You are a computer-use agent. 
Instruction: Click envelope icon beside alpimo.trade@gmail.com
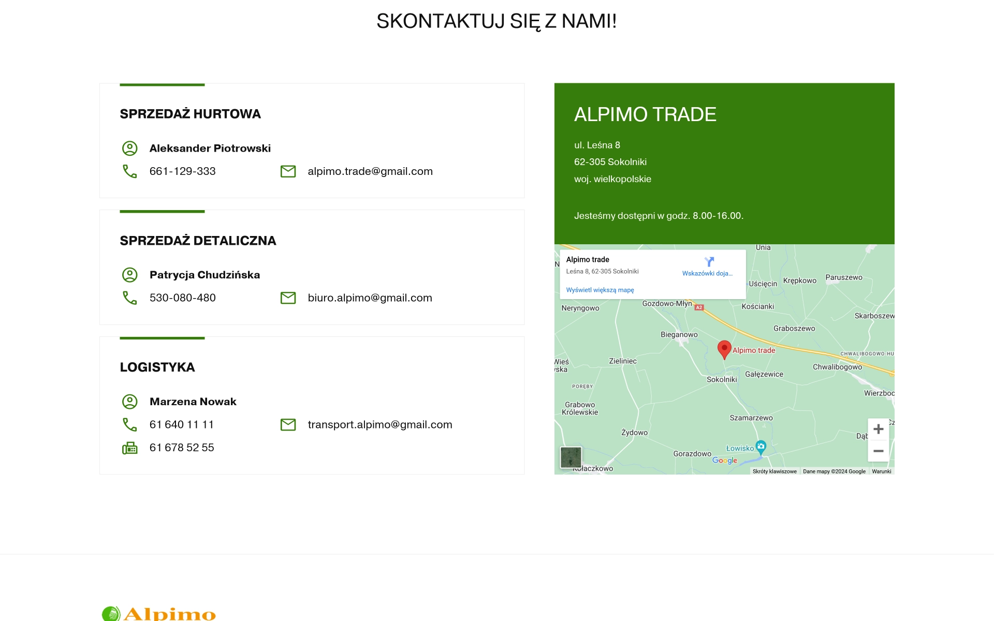pyautogui.click(x=288, y=171)
